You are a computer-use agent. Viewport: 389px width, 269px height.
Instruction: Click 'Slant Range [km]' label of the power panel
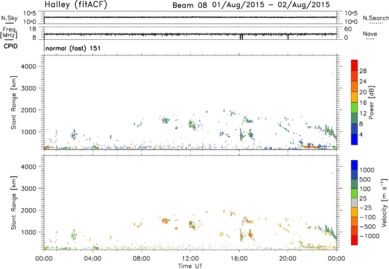[14, 102]
